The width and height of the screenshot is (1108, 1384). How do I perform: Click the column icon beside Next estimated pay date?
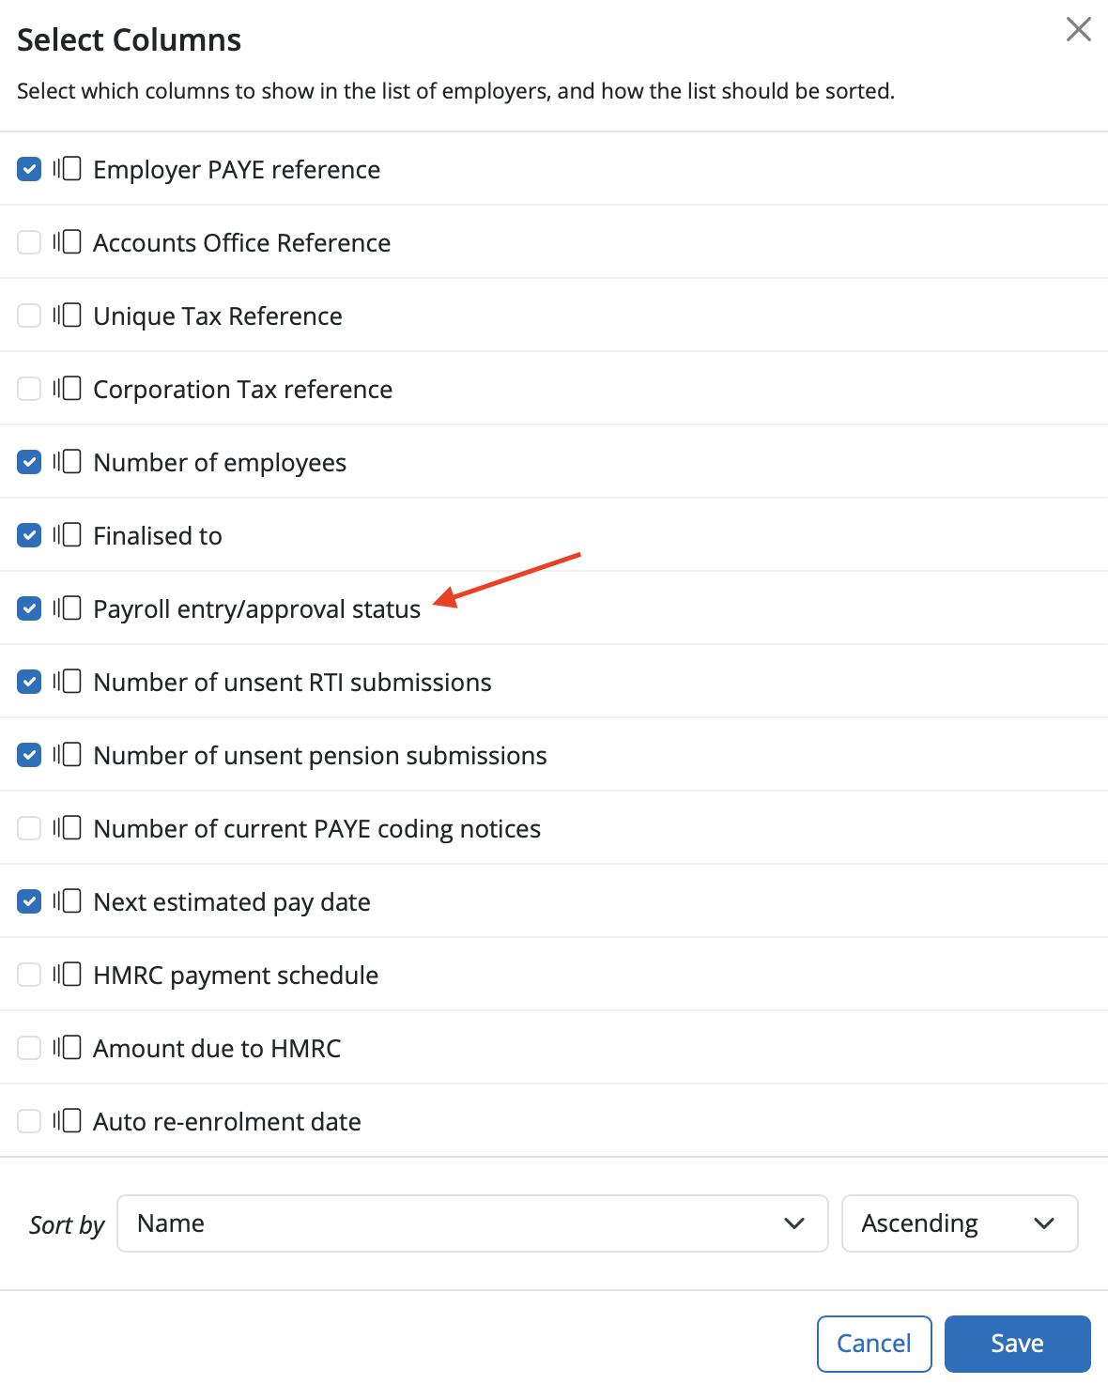point(67,901)
